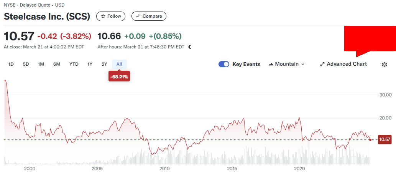This screenshot has height=174, width=396.
Task: Switch chart to 1M range
Action: pos(41,64)
